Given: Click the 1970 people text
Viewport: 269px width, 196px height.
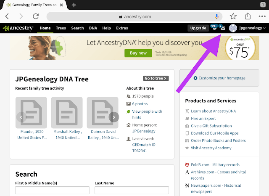Looking at the screenshot, I should tap(143, 96).
